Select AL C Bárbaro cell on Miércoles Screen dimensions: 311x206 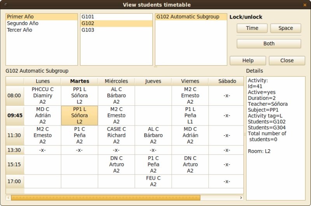(x=116, y=96)
